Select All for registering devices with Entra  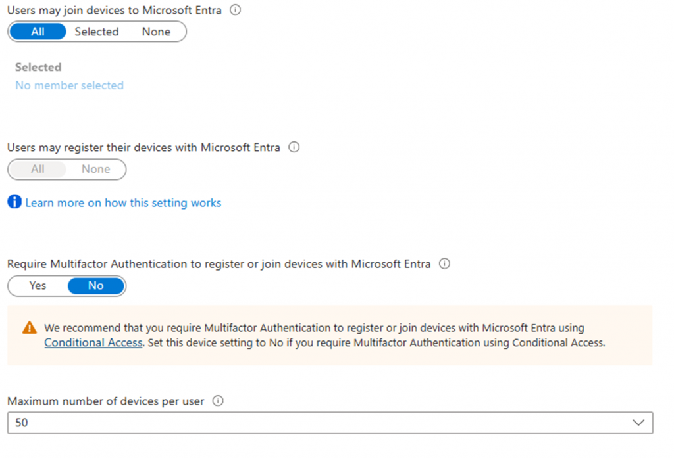(38, 169)
